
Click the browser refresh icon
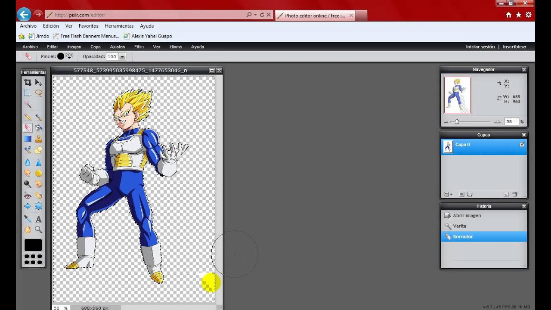click(x=262, y=15)
